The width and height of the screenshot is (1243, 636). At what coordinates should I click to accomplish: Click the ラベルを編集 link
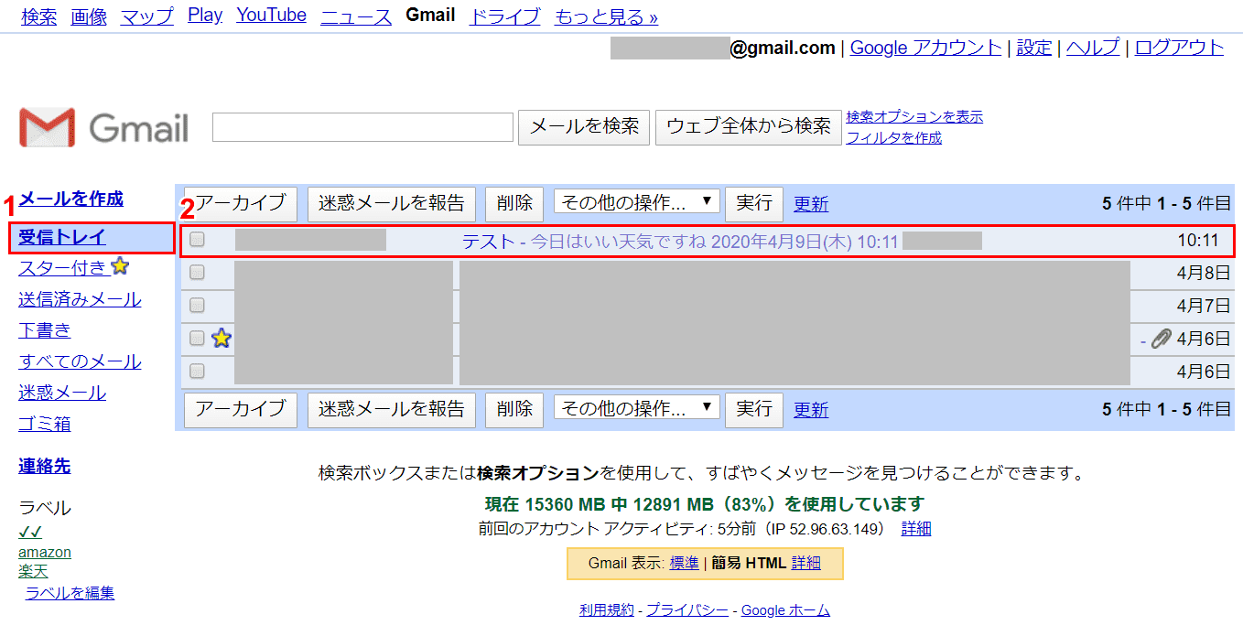pos(70,592)
